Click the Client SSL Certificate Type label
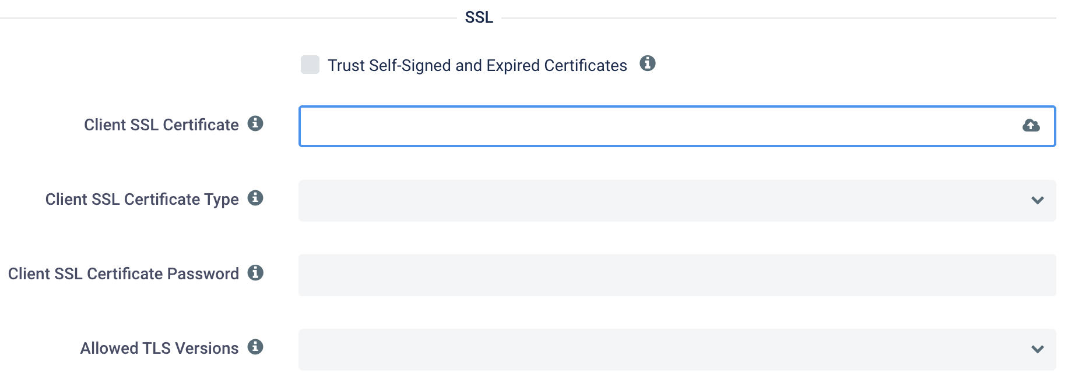Screen dimensions: 1068x391 point(142,199)
